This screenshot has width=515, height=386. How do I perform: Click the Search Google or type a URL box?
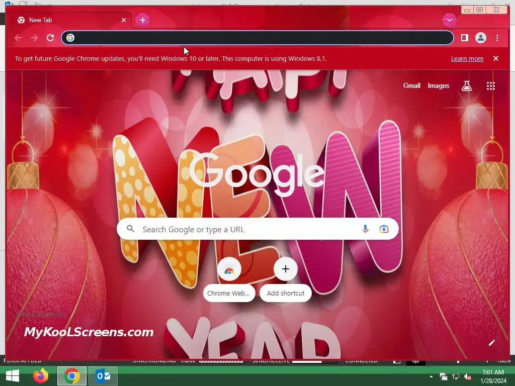coord(257,229)
